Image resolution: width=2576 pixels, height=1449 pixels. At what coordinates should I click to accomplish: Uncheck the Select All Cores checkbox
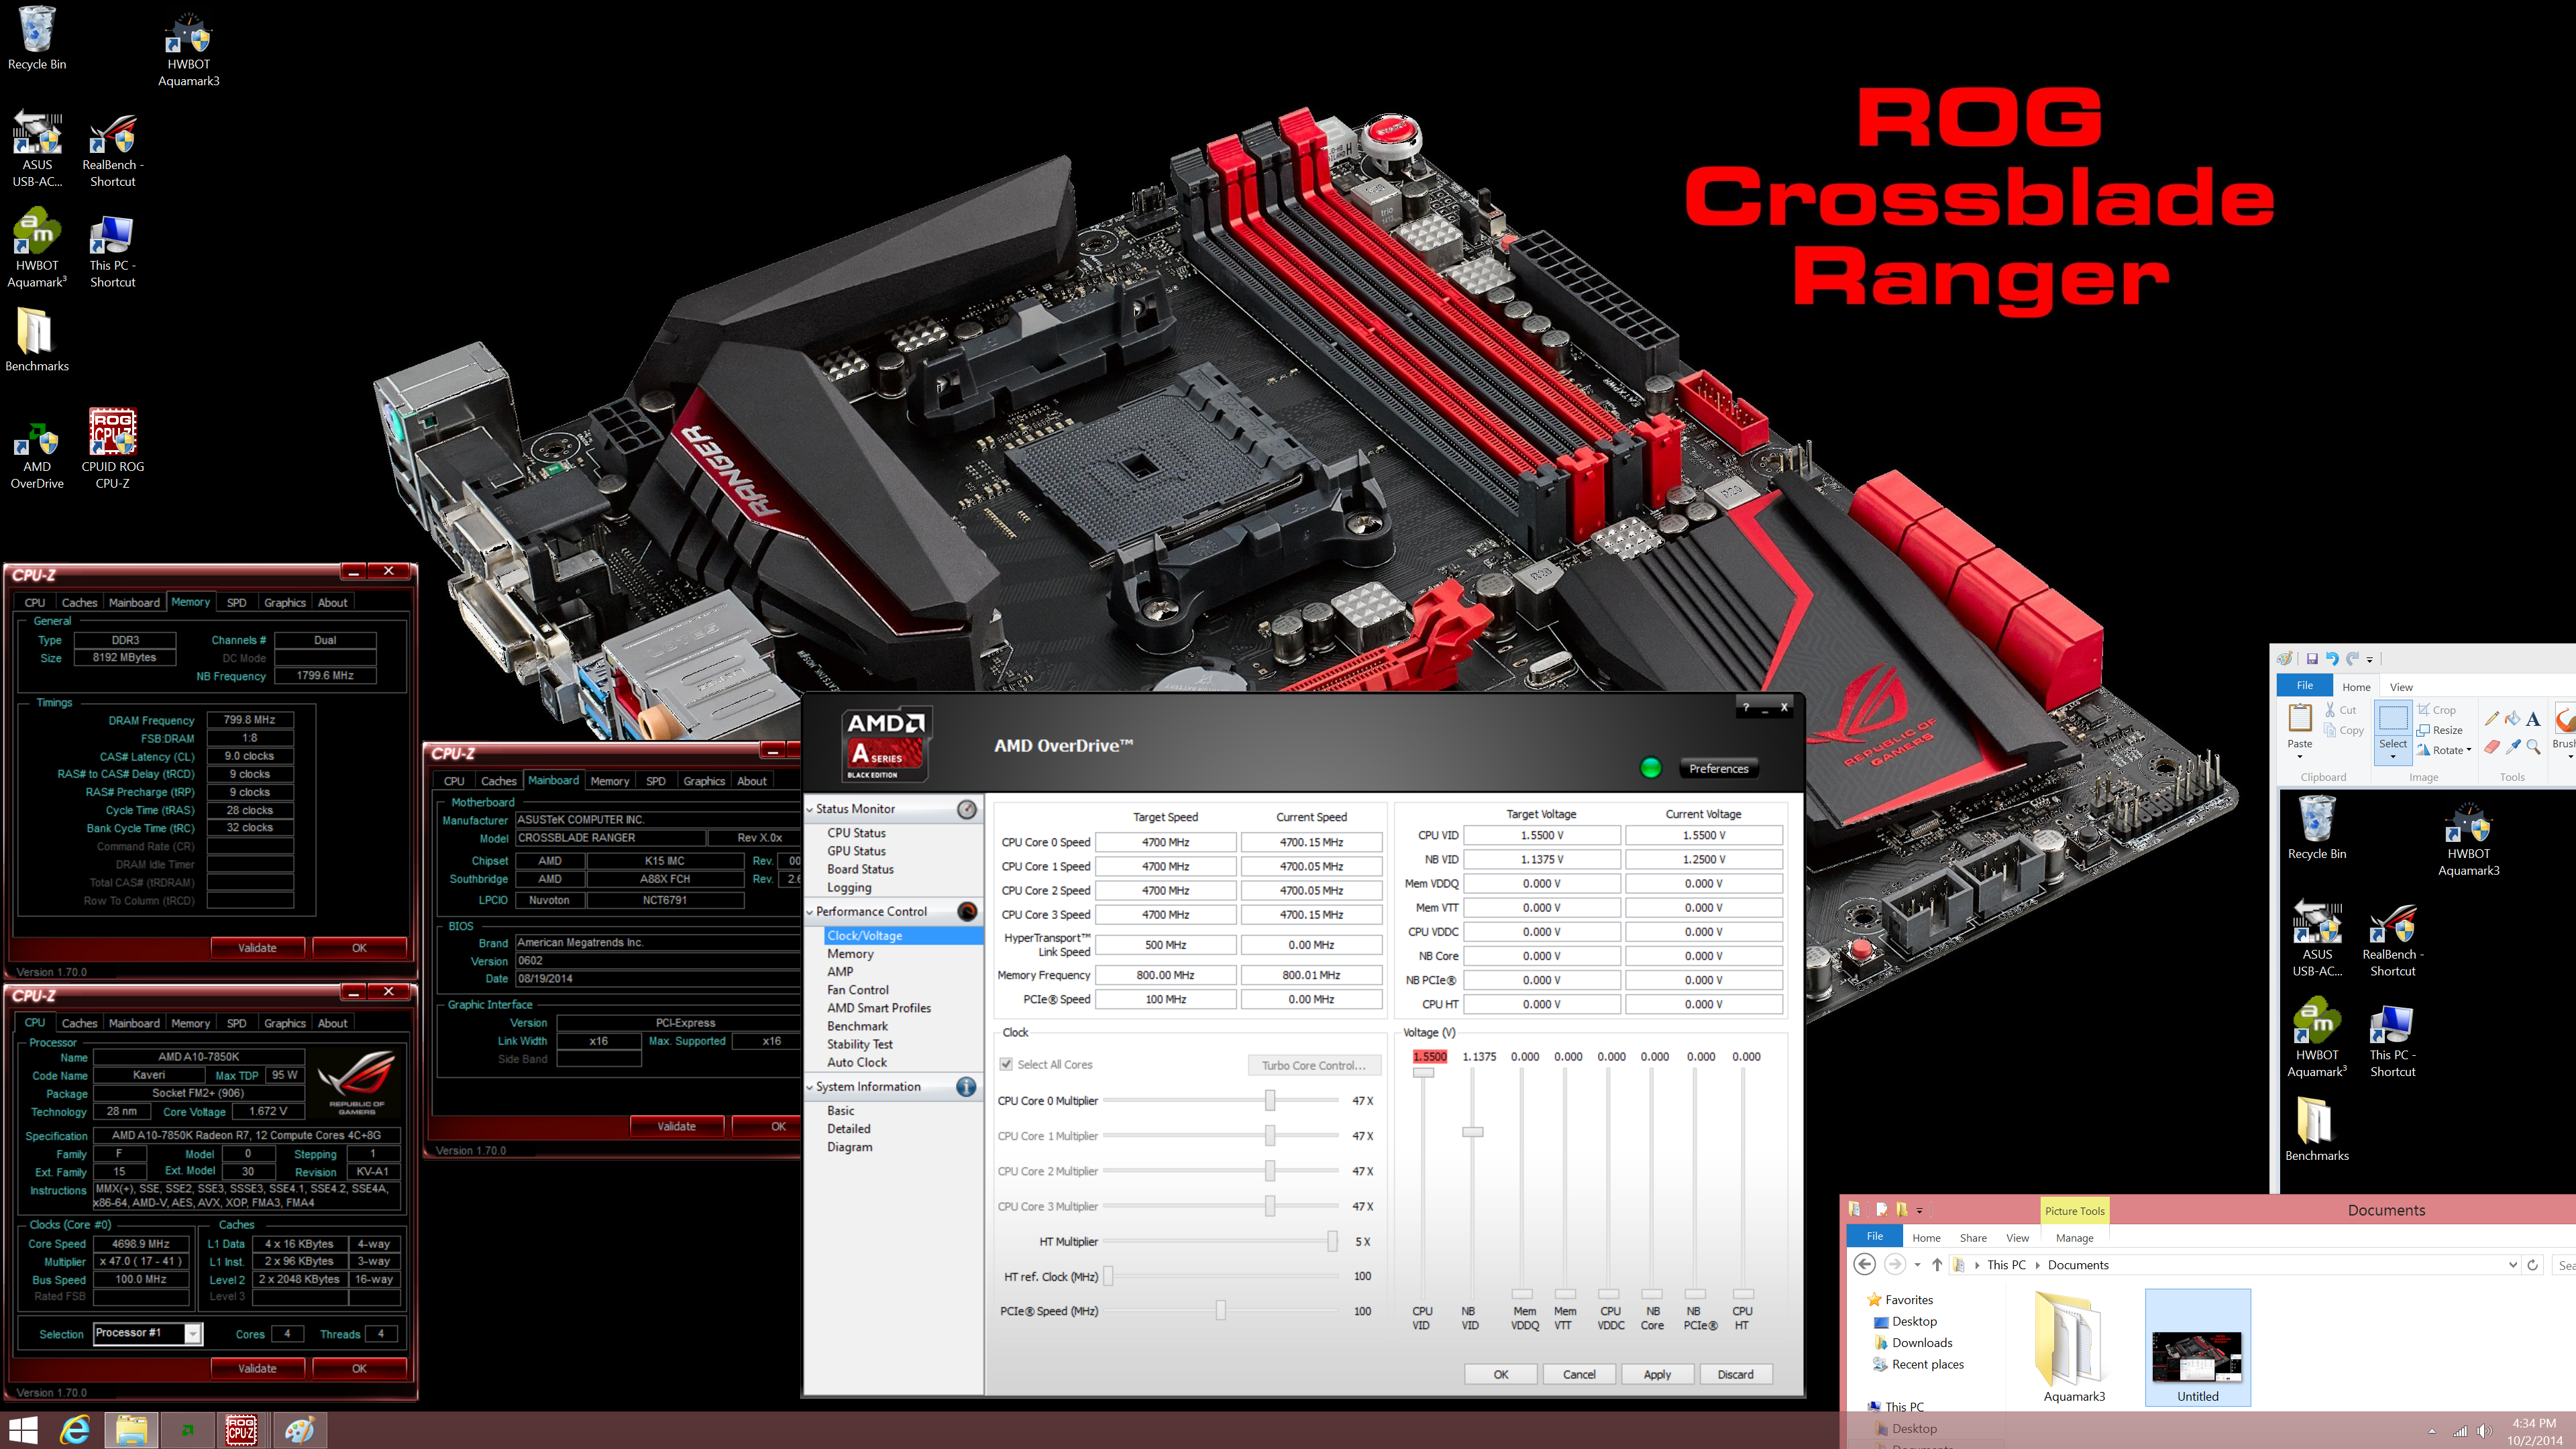tap(1006, 1064)
